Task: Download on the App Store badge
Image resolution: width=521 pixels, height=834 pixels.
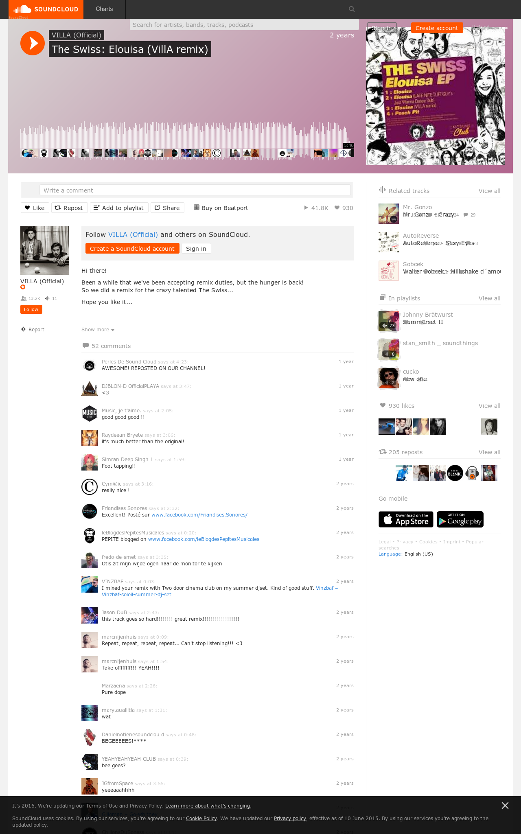Action: point(406,519)
